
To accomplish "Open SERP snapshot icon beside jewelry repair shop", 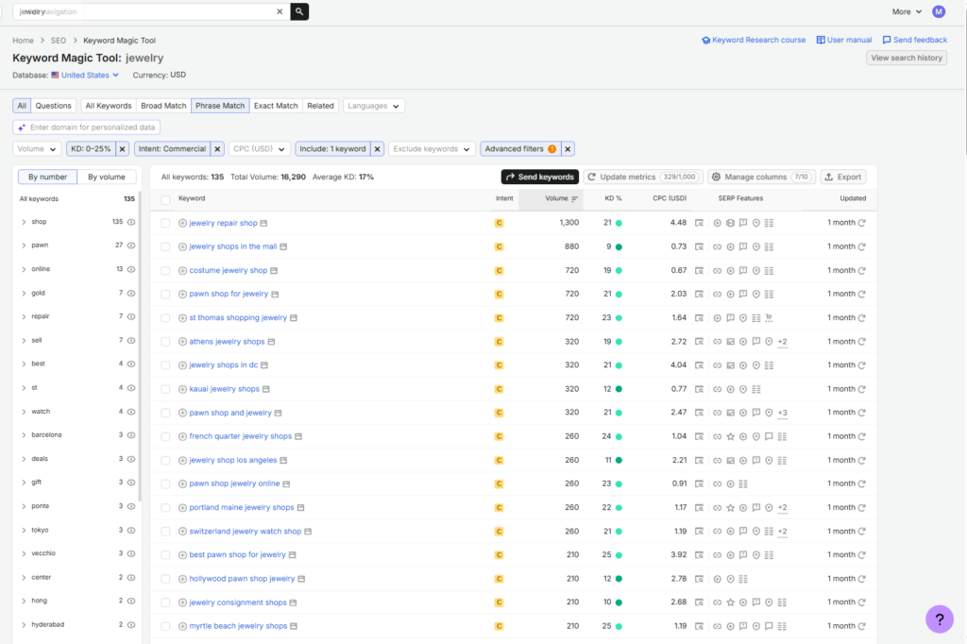I will coord(264,223).
